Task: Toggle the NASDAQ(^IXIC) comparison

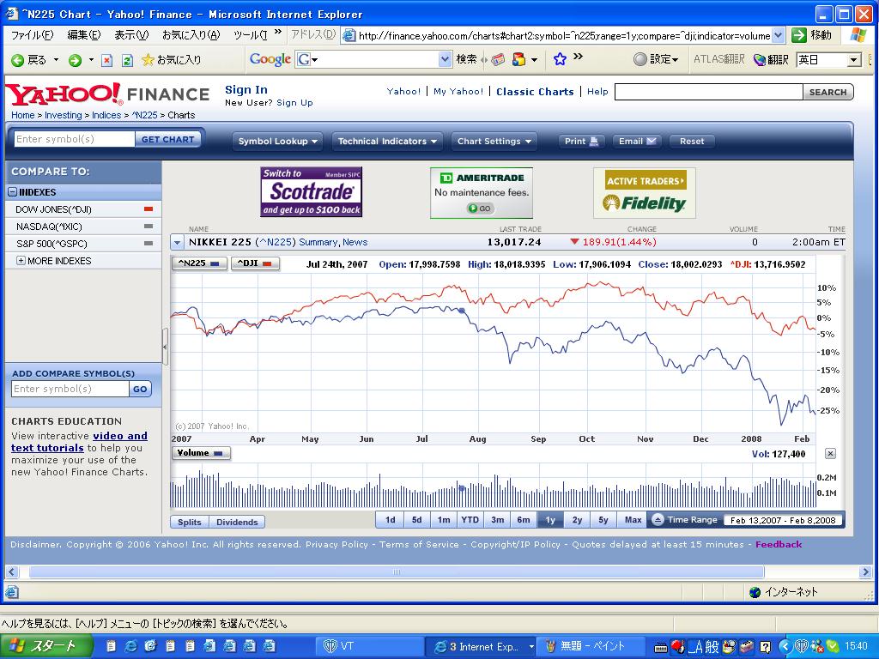Action: tap(83, 227)
